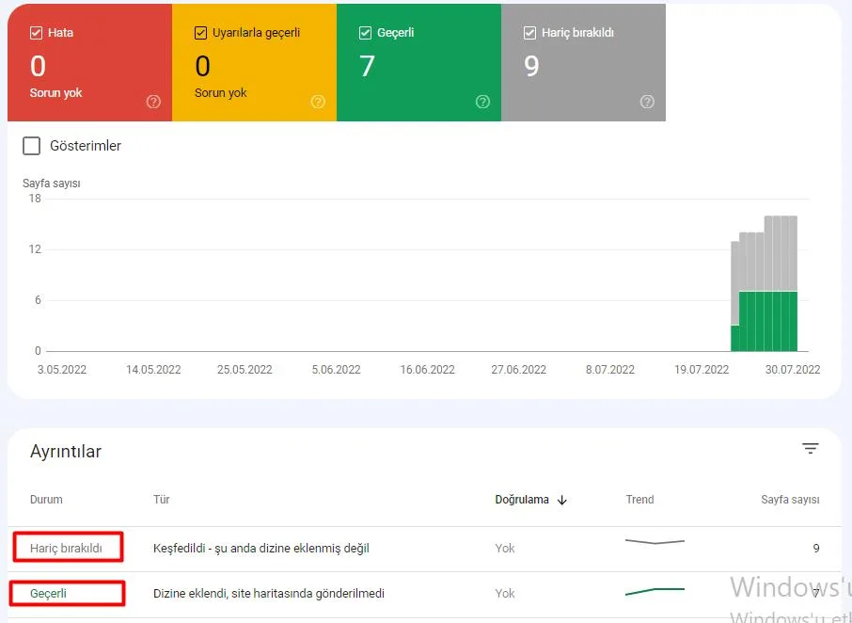Toggle the Geçerli checkbox in green card
The height and width of the screenshot is (623, 852).
pyautogui.click(x=365, y=33)
